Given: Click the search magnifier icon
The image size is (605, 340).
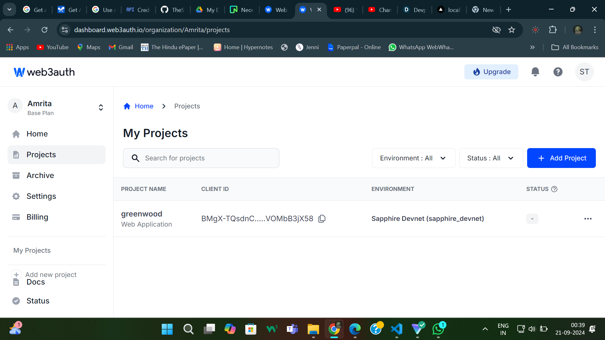Looking at the screenshot, I should 135,158.
